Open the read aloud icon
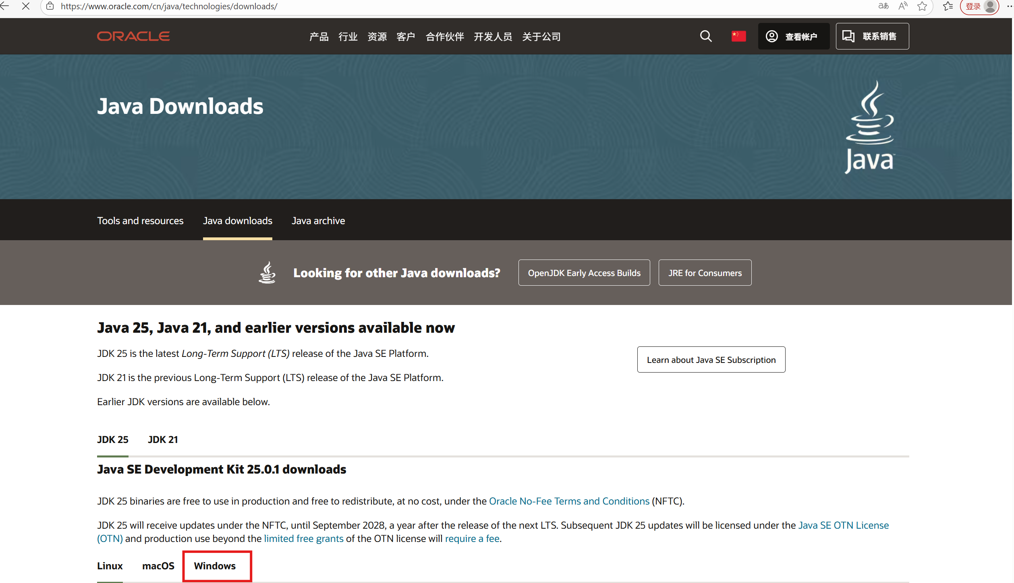 pos(903,6)
